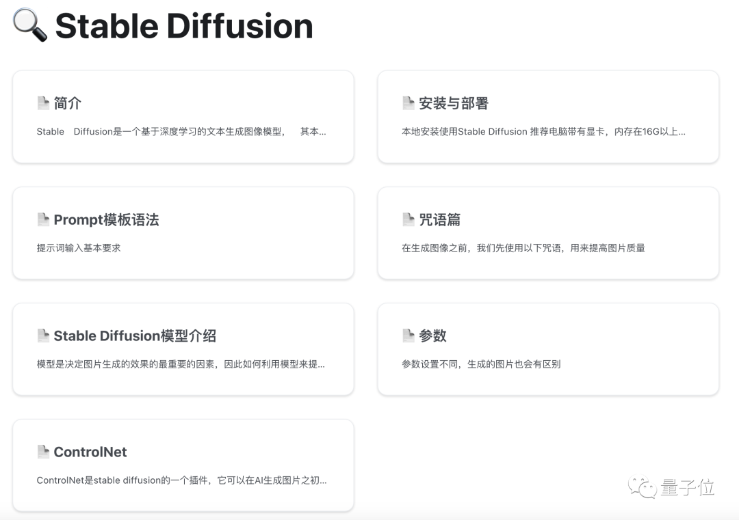
Task: Open the 安装与部署 article
Action: click(x=547, y=116)
